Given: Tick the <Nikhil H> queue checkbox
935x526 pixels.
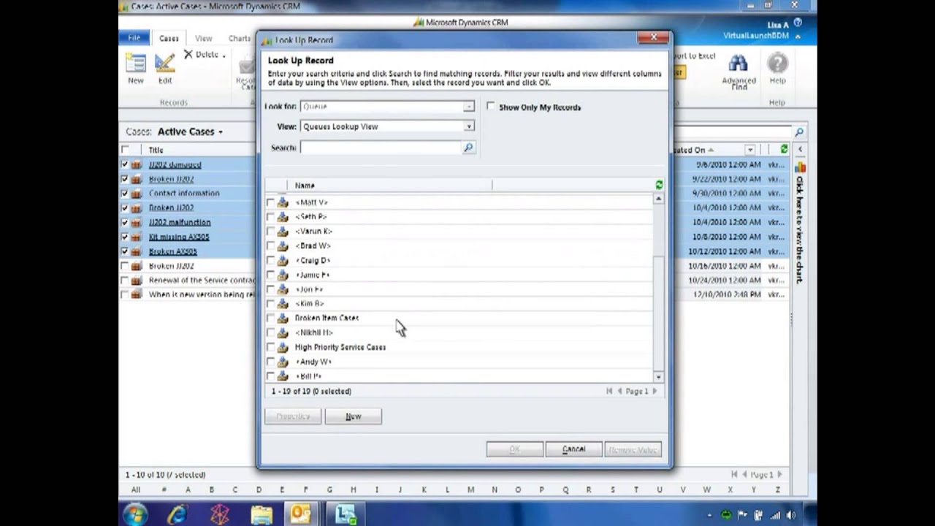Looking at the screenshot, I should [x=270, y=333].
